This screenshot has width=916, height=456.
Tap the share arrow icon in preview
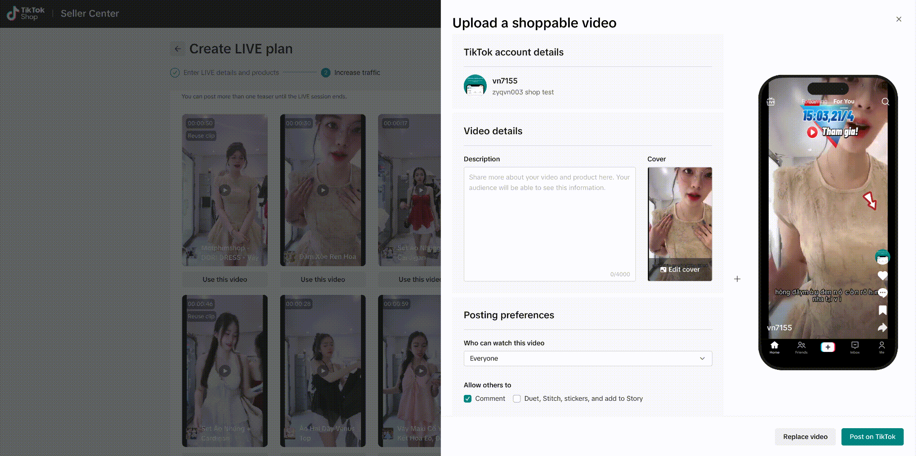tap(882, 328)
